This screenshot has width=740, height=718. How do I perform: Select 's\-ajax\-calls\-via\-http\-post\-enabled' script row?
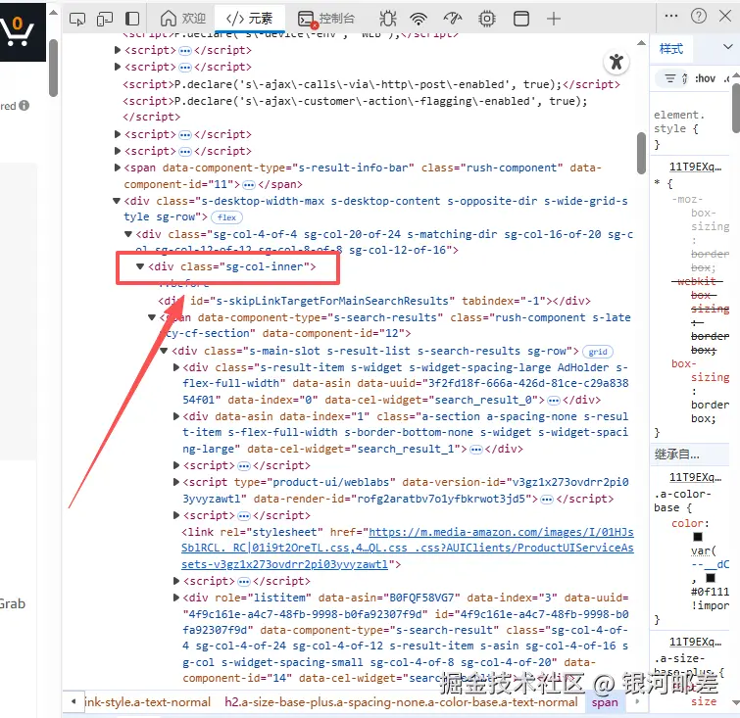pyautogui.click(x=371, y=84)
